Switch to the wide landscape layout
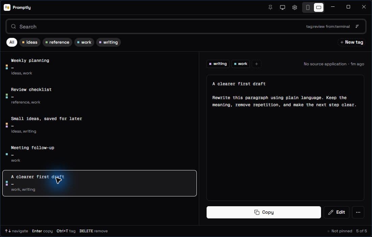372x237 pixels. point(319,7)
